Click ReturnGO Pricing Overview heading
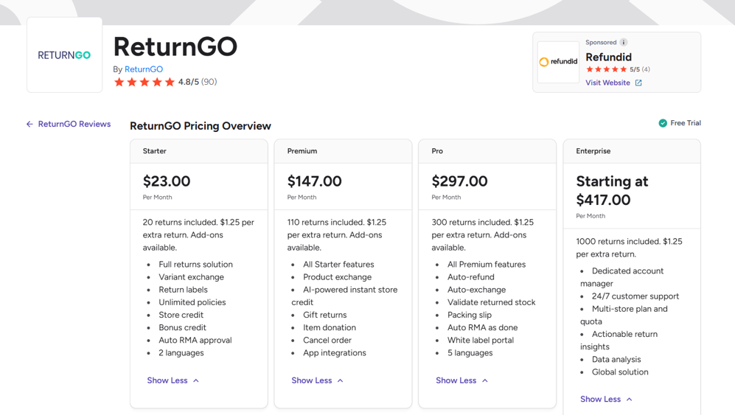 tap(201, 126)
